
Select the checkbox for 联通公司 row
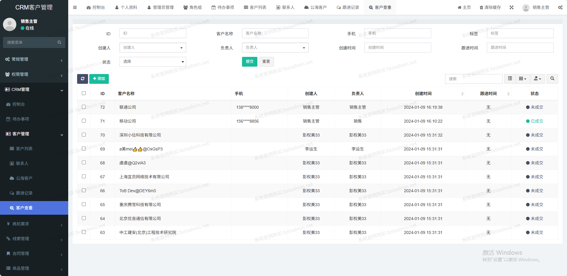[x=84, y=107]
